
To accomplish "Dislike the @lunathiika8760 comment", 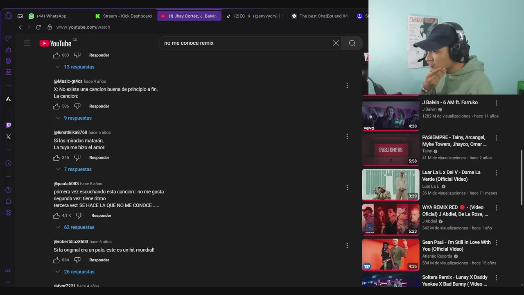I will tap(77, 157).
